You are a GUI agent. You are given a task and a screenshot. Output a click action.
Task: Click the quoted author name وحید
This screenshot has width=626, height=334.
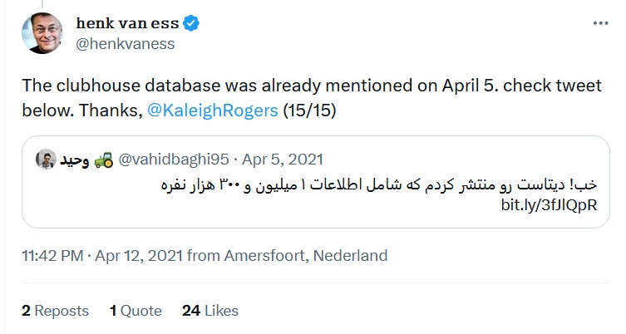click(x=76, y=159)
